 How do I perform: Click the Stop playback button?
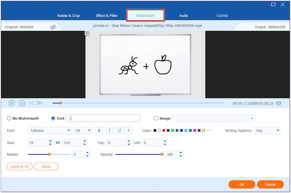click(x=22, y=103)
